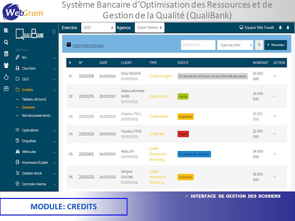Click the grid layout icon beside QualiBank logo
The width and height of the screenshot is (295, 221).
click(54, 32)
